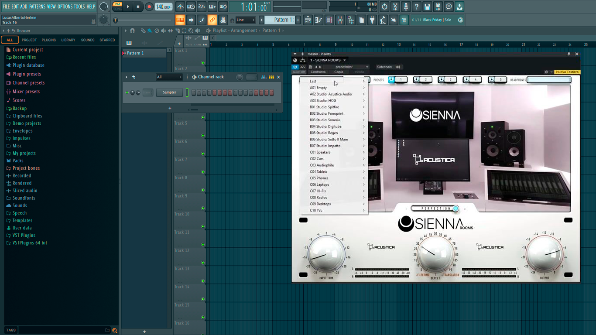This screenshot has height=335, width=596.
Task: Expand the C01 Speakers submenu
Action: coord(334,152)
